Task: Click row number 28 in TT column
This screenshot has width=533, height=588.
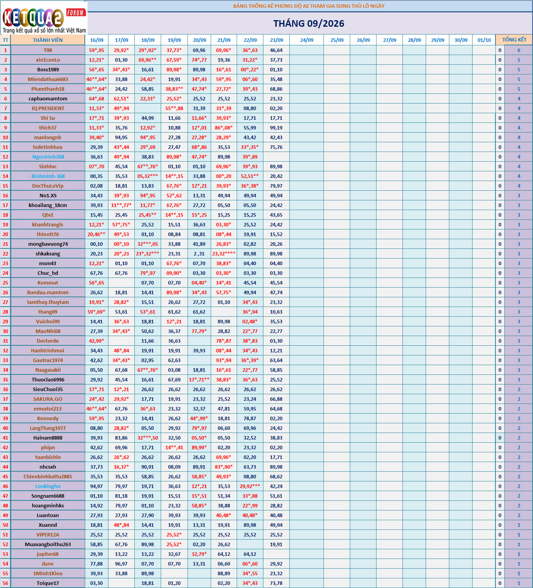Action: coord(5,312)
